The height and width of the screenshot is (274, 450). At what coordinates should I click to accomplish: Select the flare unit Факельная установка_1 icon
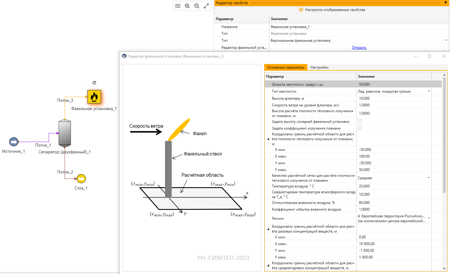coord(94,97)
